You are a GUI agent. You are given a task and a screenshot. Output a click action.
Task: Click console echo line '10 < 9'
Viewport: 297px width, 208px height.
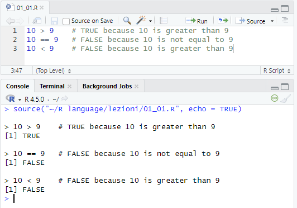pyautogui.click(x=112, y=181)
